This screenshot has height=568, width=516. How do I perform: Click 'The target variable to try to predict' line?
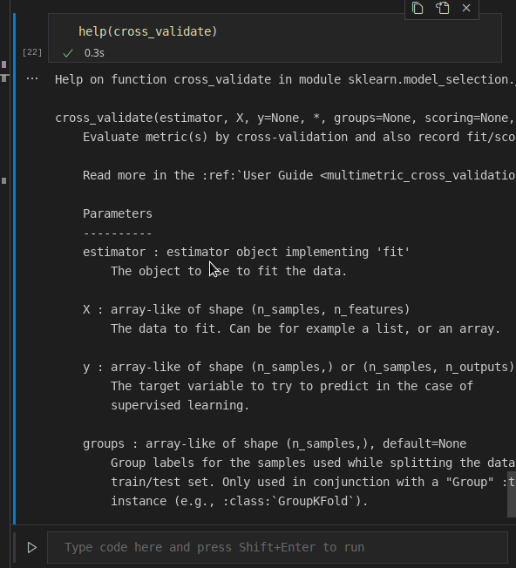pos(292,386)
